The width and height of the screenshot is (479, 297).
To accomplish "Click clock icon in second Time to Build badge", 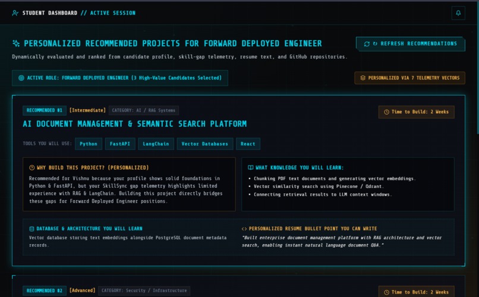I will point(386,292).
